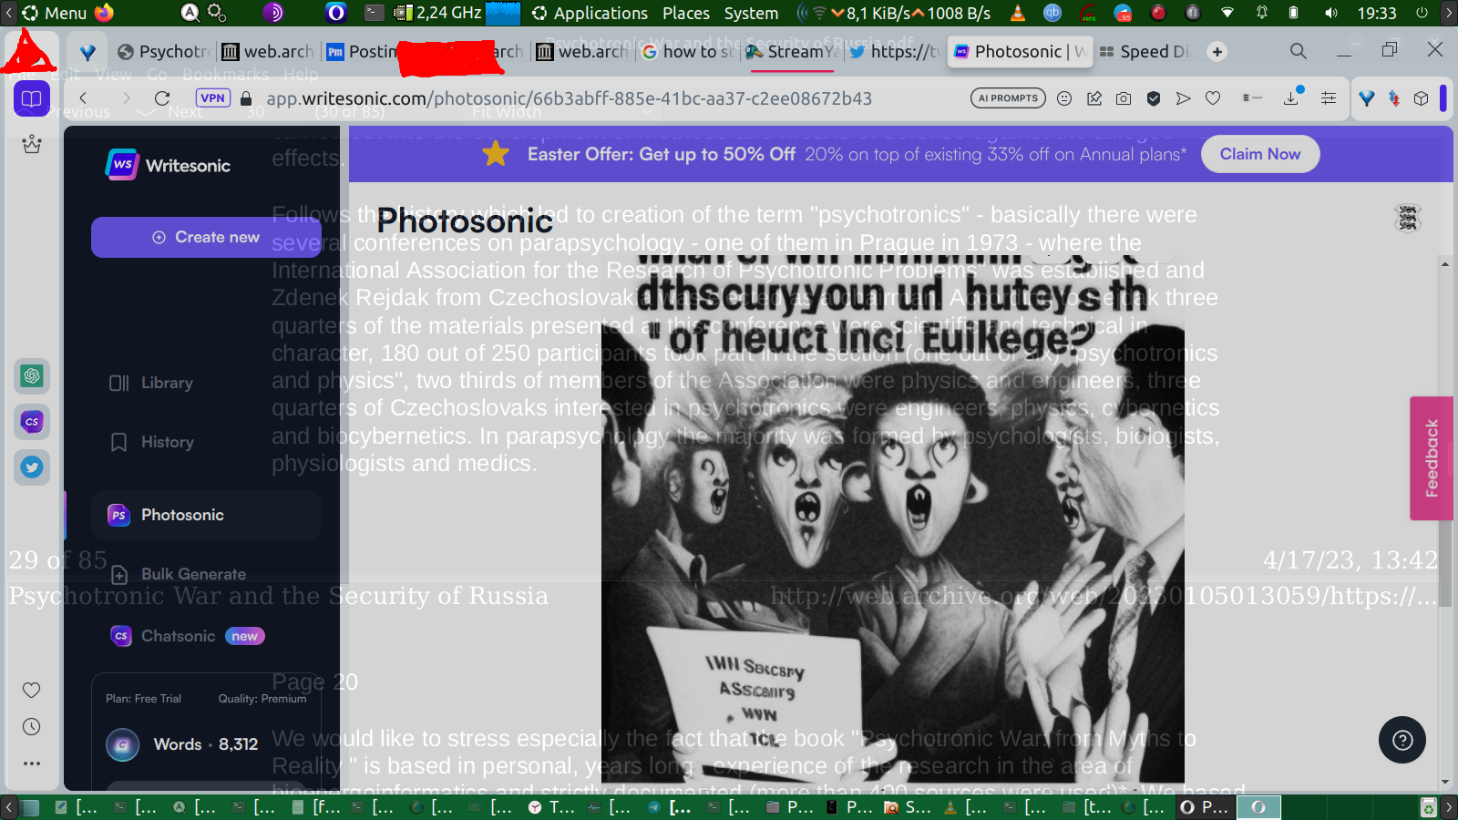Open the Feedback side tab
The height and width of the screenshot is (820, 1458).
tap(1432, 458)
